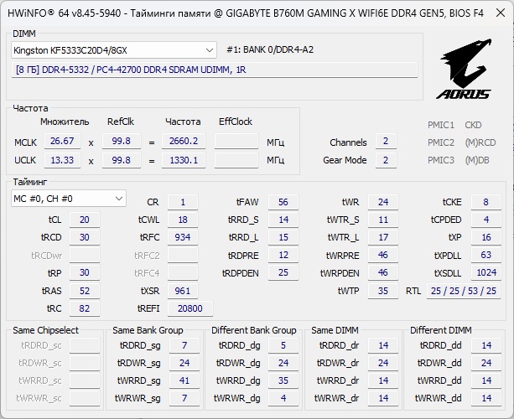Screen dimensions: 514x419
Task: Click the MCLK multiplier value 26.67
Action: click(62, 141)
